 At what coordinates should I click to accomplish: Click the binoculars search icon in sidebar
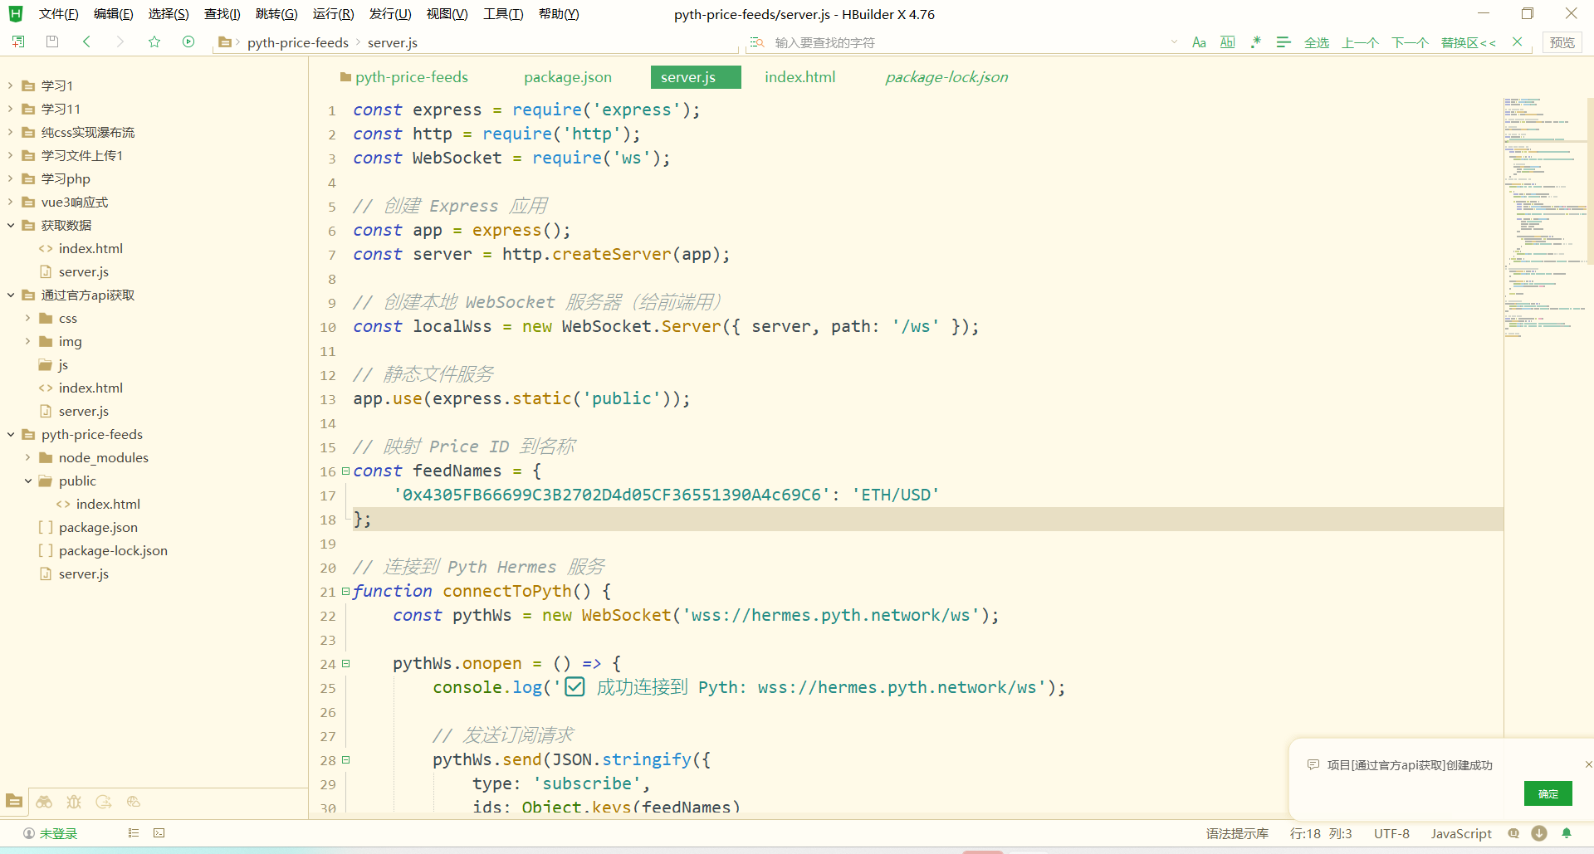pos(44,802)
